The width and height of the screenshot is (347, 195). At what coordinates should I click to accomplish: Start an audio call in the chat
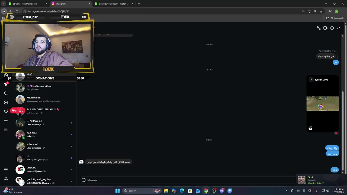click(319, 28)
